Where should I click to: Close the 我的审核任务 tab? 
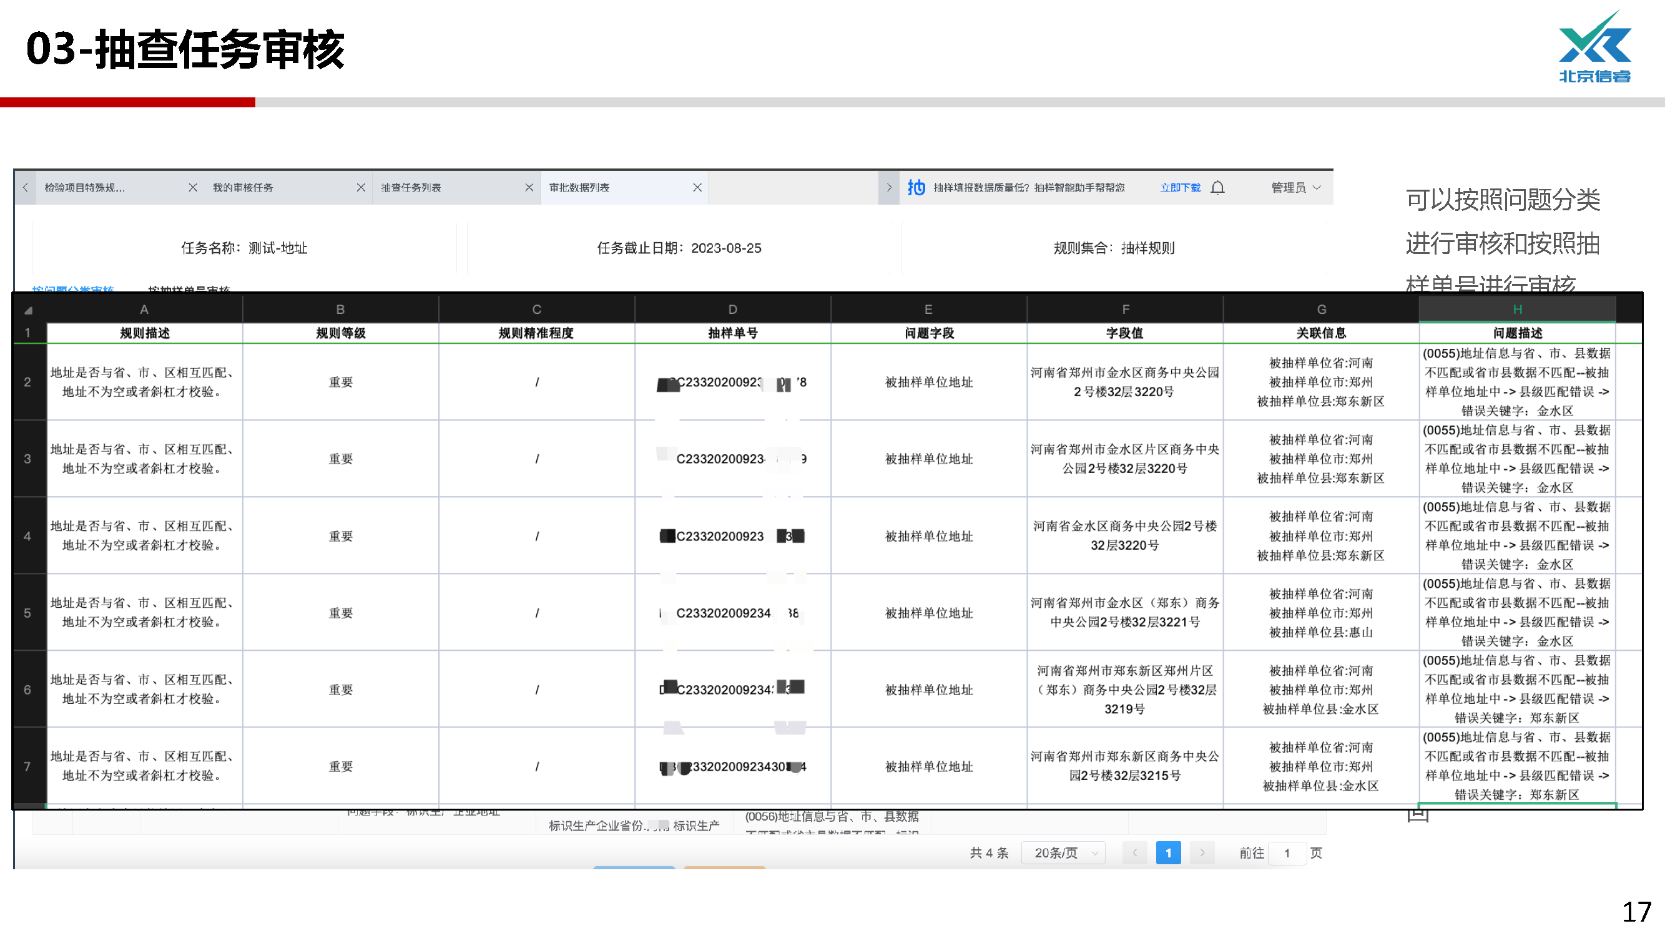[x=361, y=187]
